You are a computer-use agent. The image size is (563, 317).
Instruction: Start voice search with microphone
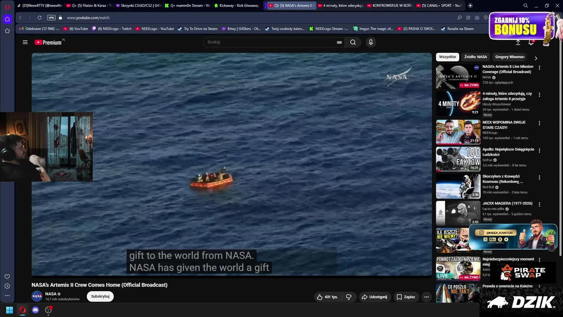(x=371, y=42)
